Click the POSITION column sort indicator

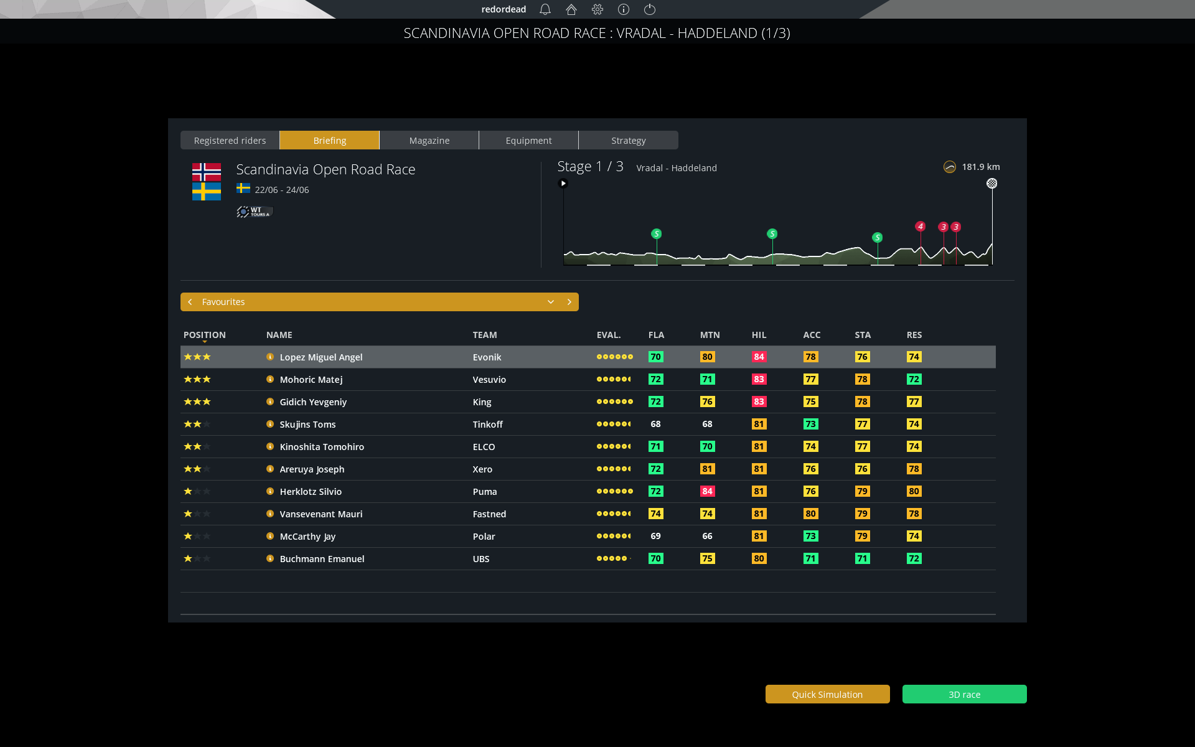pyautogui.click(x=204, y=342)
